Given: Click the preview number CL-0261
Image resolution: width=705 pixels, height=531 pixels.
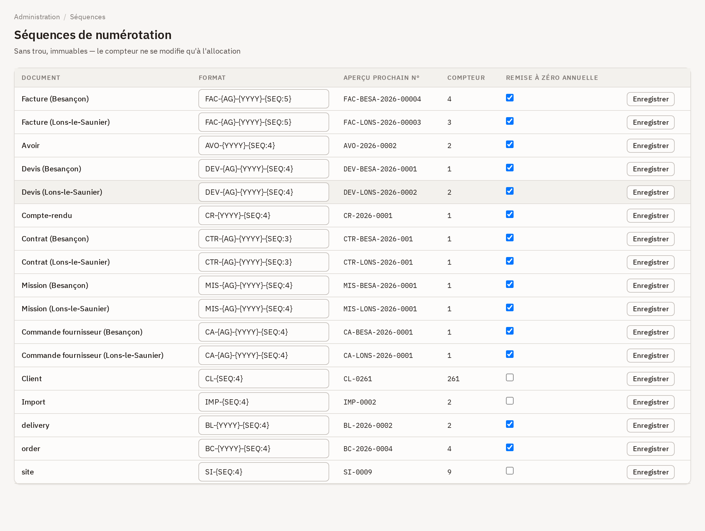Looking at the screenshot, I should click(357, 379).
